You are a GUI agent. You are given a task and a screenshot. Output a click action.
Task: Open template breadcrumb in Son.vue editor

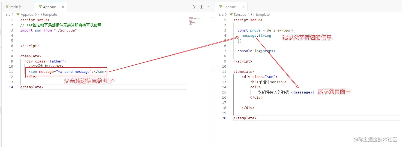coord(263,15)
